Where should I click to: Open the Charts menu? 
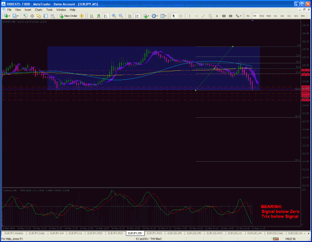[x=38, y=10]
